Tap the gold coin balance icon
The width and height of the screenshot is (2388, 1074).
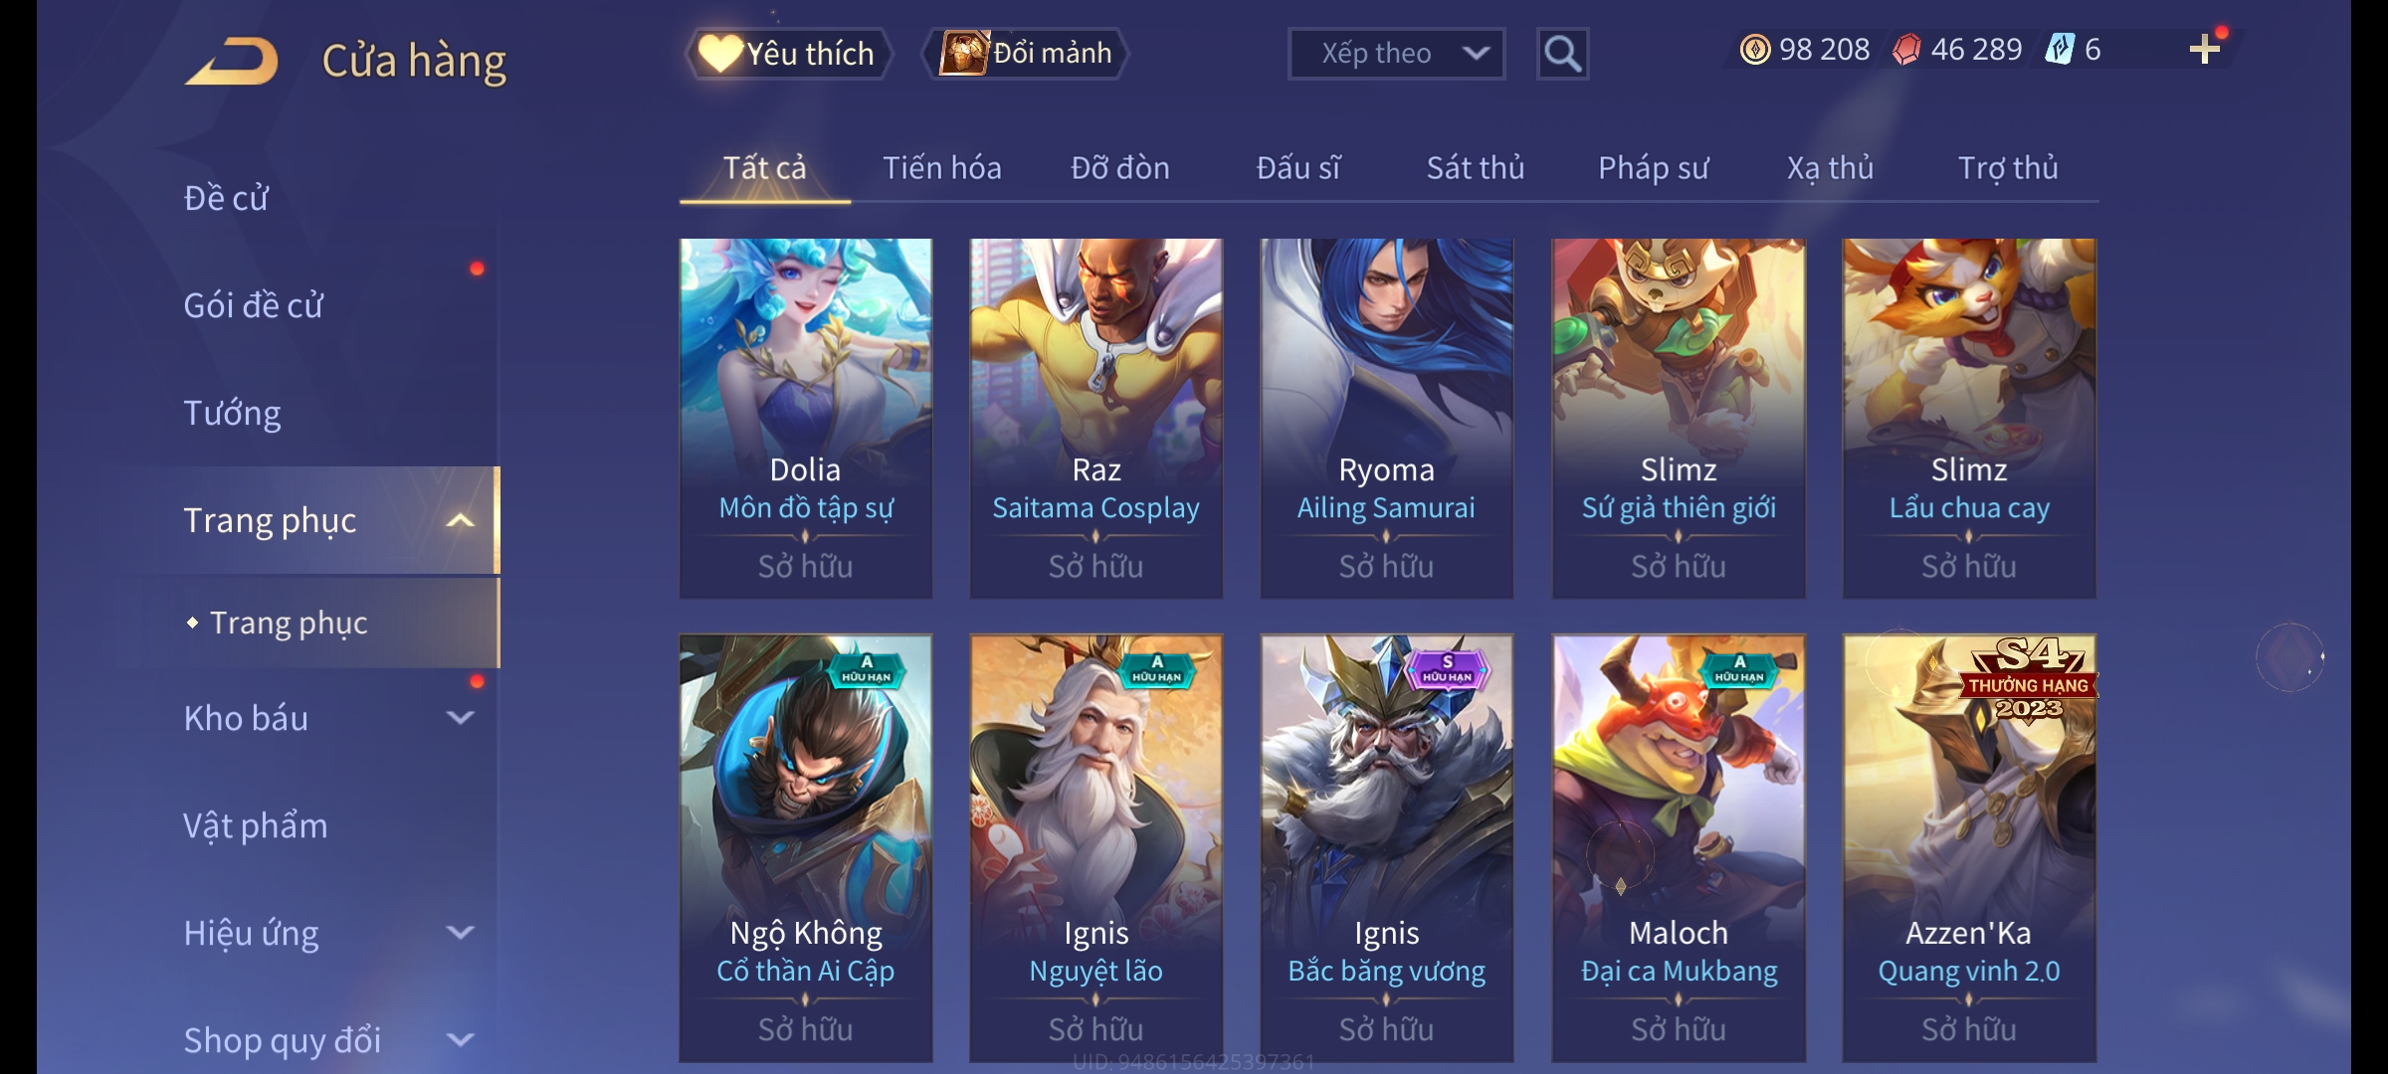click(1754, 50)
